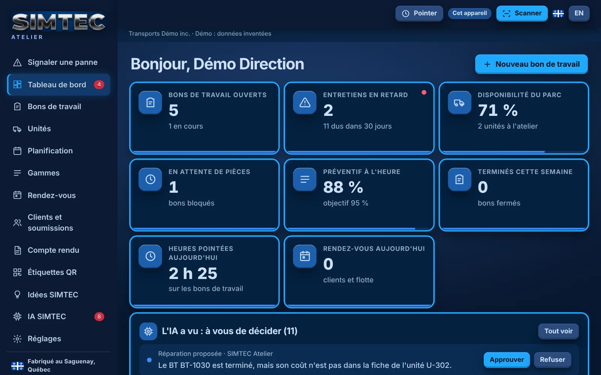Open Étiquettes QR page
This screenshot has height=375, width=601.
pos(59,272)
